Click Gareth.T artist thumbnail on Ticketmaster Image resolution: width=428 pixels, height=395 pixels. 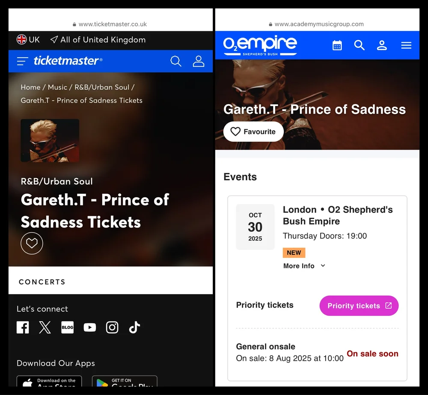tap(50, 140)
